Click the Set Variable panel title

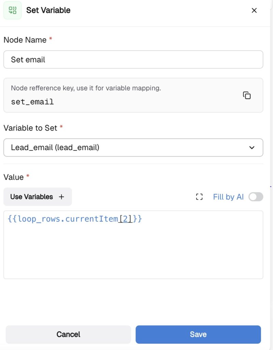click(x=48, y=10)
